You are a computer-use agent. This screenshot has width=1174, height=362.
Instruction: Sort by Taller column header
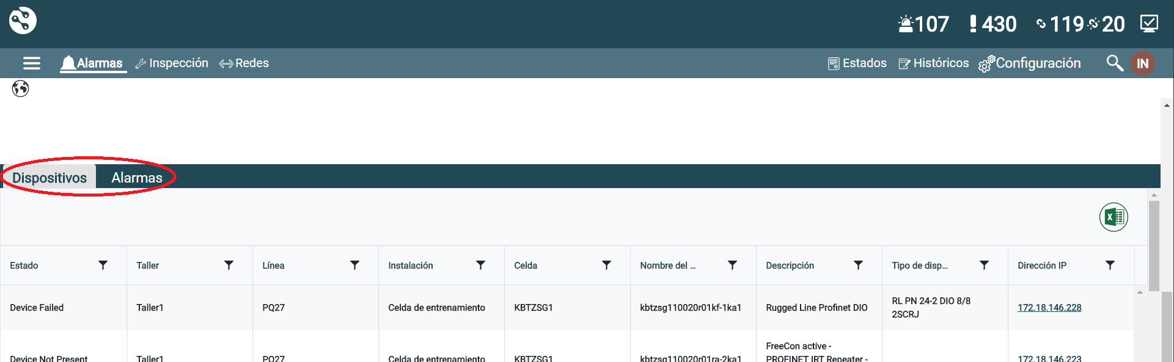pos(148,266)
